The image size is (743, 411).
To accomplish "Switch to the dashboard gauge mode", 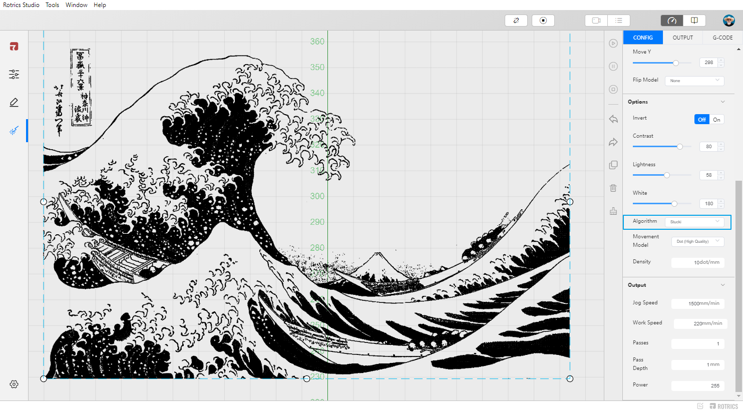I will [x=672, y=21].
